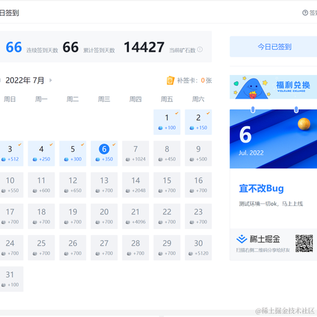Select calendar day 9 with +500

198,154
